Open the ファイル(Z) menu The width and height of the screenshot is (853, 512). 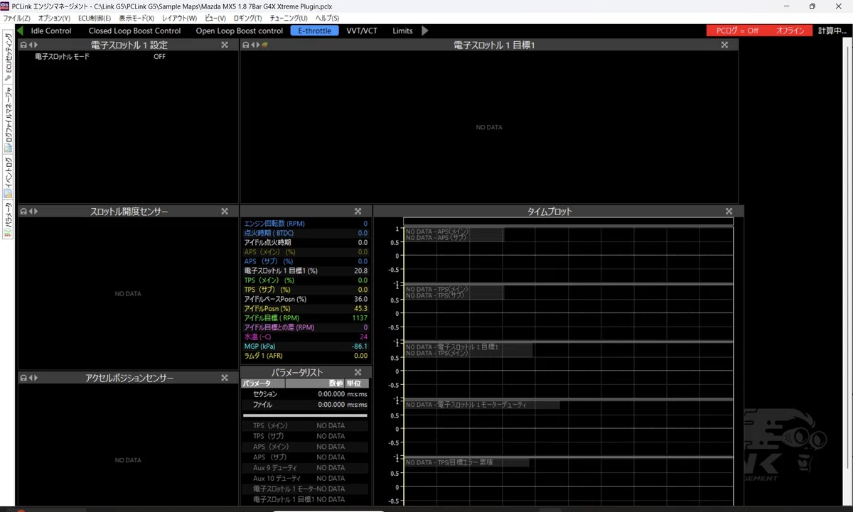point(17,18)
